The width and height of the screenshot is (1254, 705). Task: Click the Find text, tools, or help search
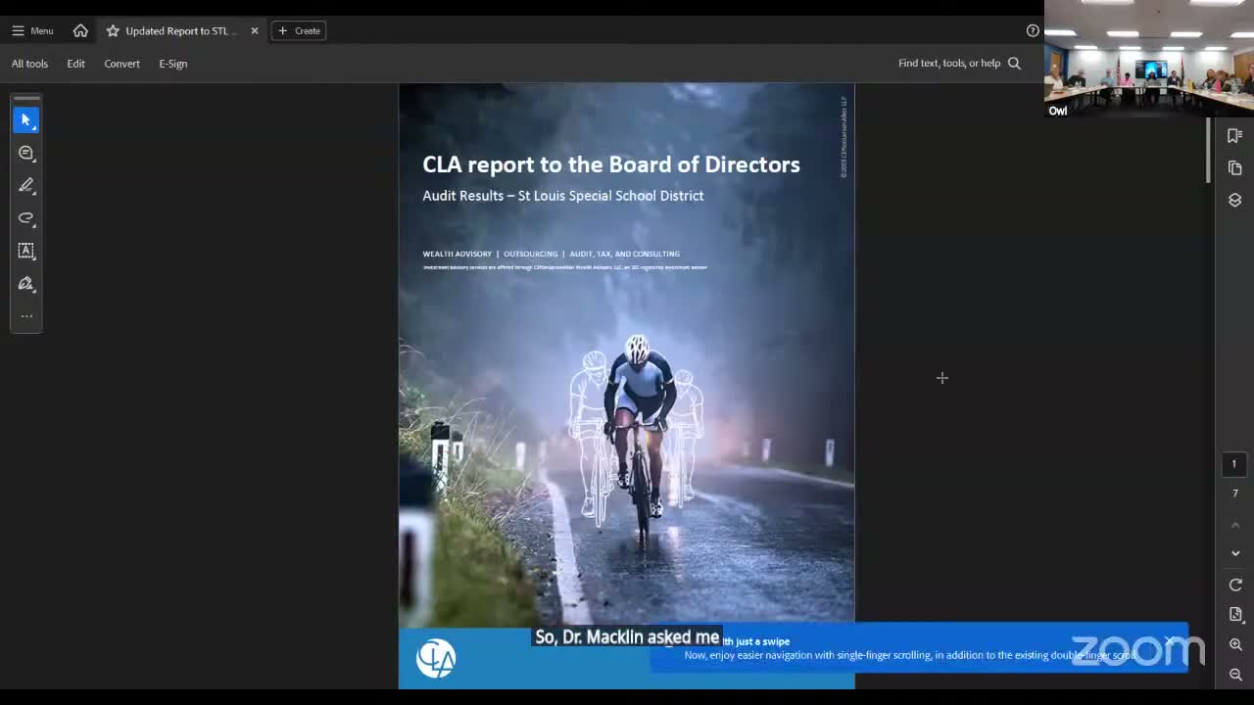pyautogui.click(x=959, y=64)
